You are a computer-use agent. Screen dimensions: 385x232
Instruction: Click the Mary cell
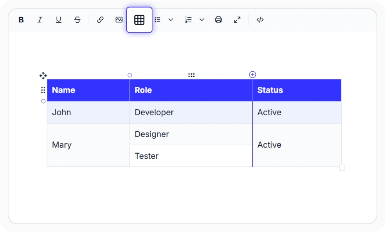point(89,145)
